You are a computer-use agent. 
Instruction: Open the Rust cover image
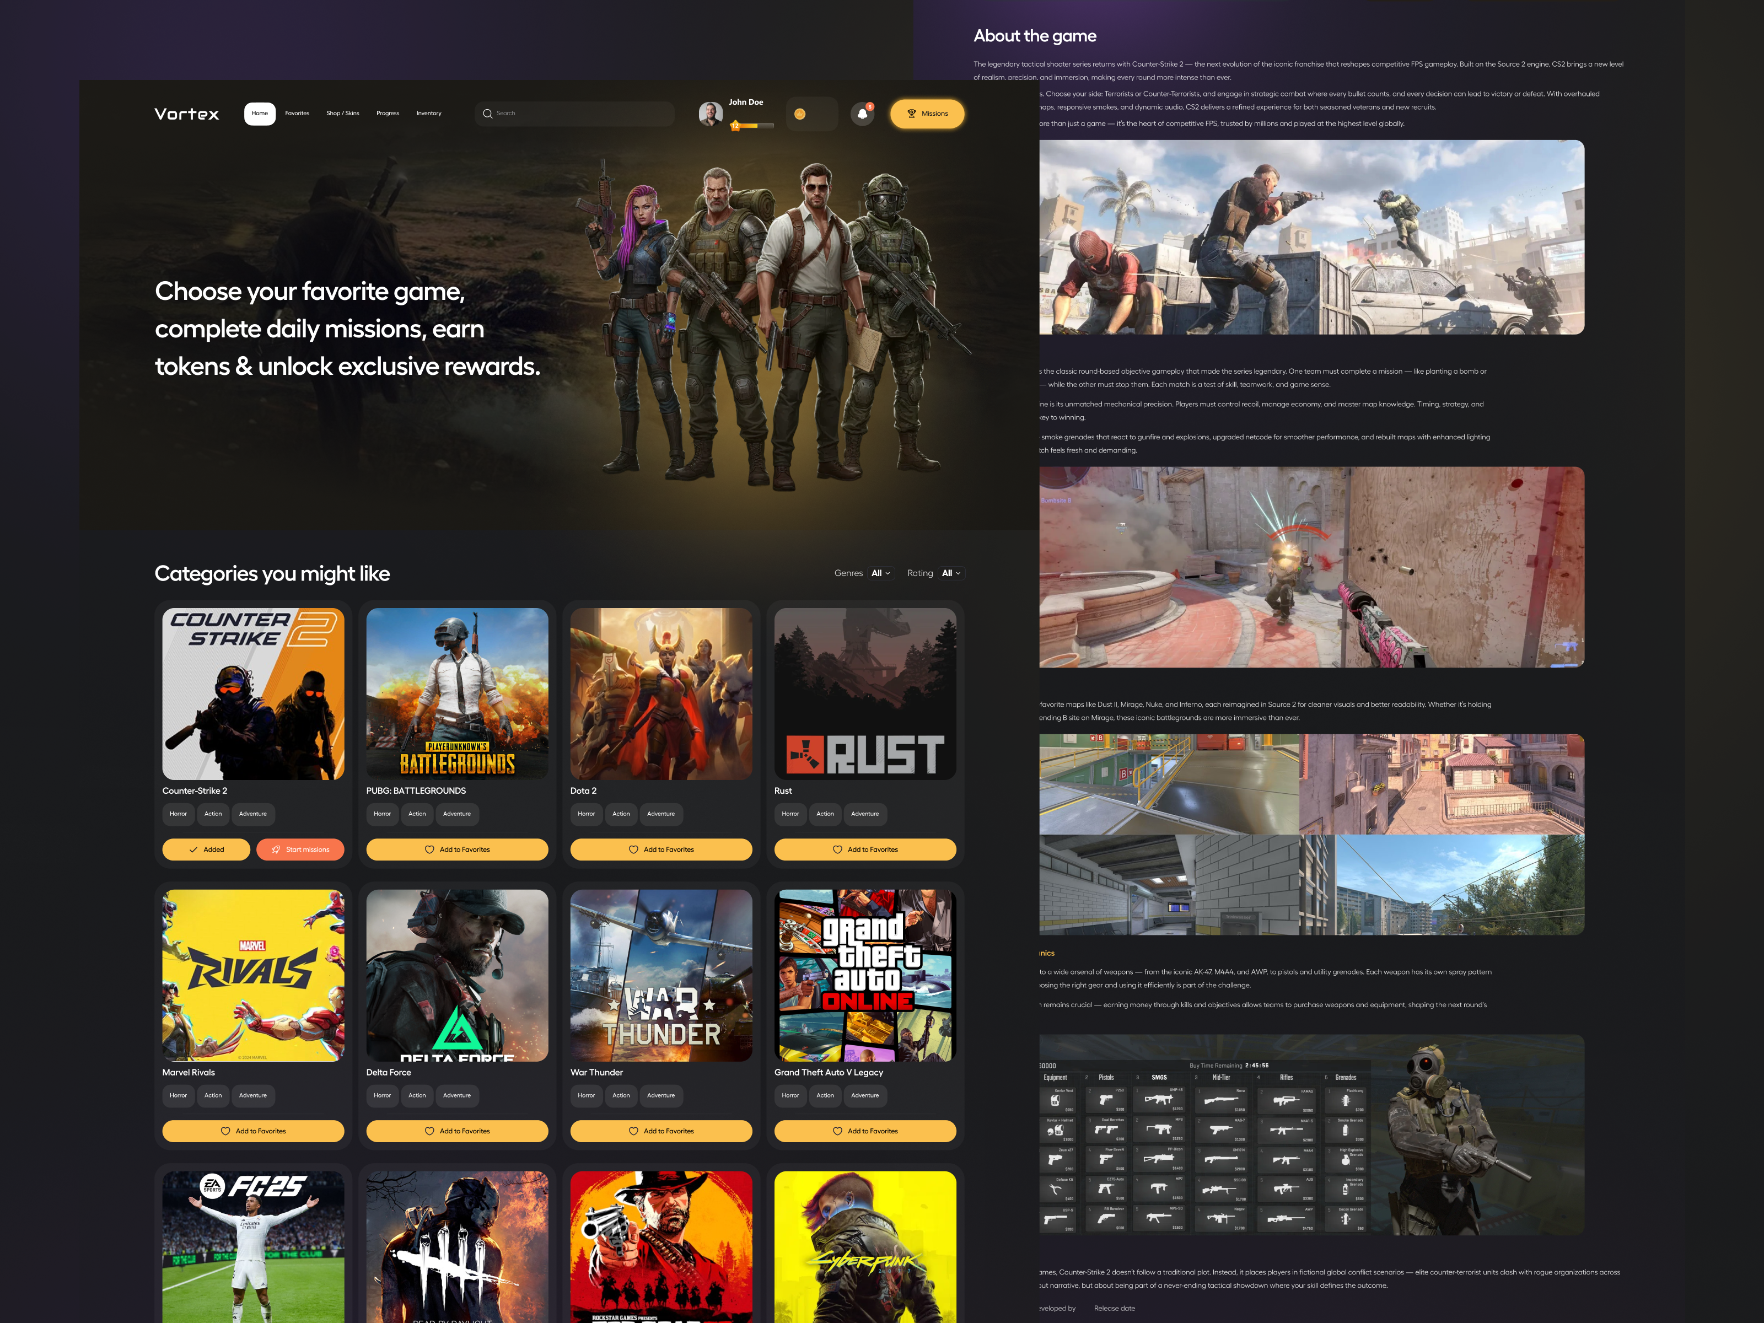[865, 694]
